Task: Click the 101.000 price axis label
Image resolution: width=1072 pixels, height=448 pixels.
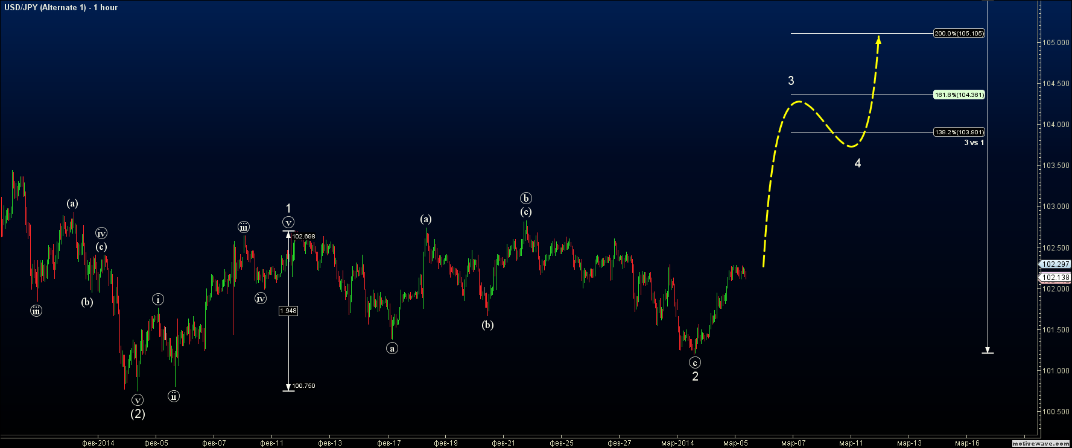Action: pyautogui.click(x=1056, y=371)
